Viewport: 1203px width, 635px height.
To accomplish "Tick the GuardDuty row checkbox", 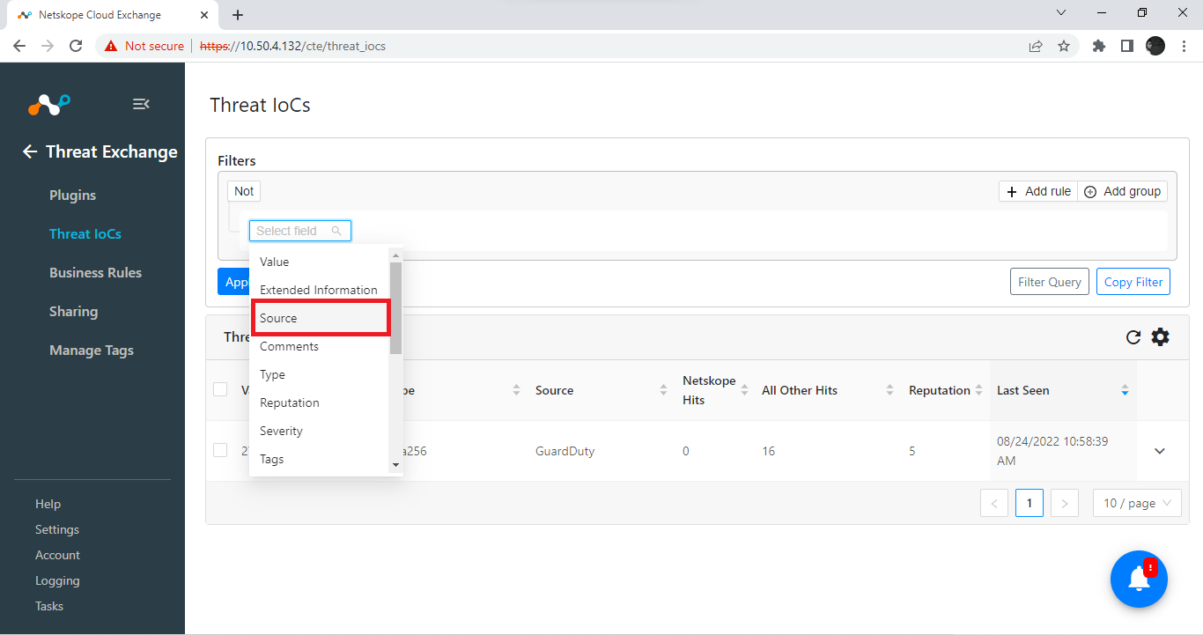I will tap(220, 450).
